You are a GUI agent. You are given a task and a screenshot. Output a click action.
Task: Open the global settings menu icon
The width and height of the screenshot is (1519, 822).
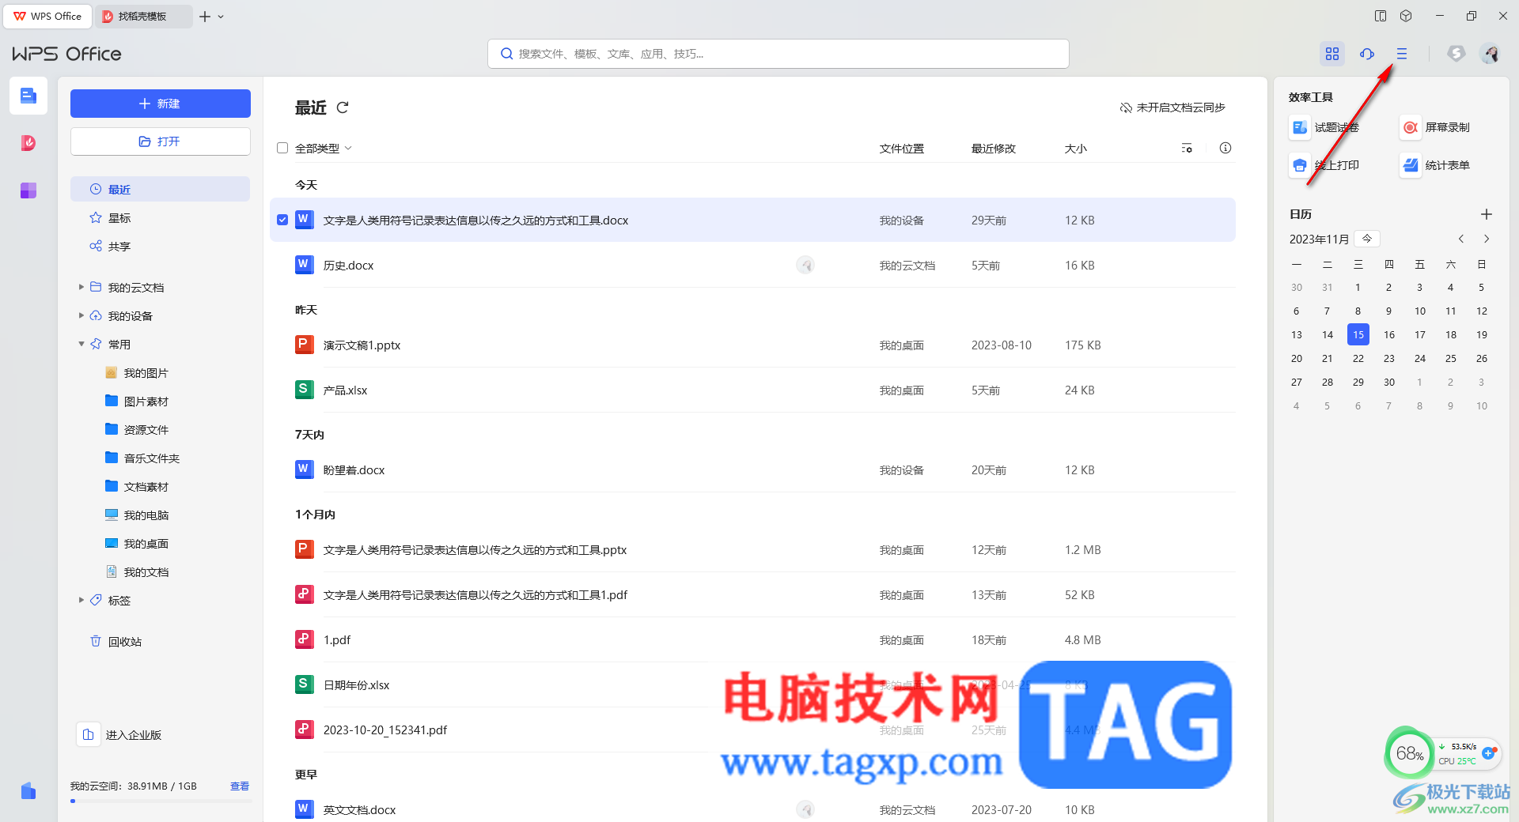(x=1402, y=54)
